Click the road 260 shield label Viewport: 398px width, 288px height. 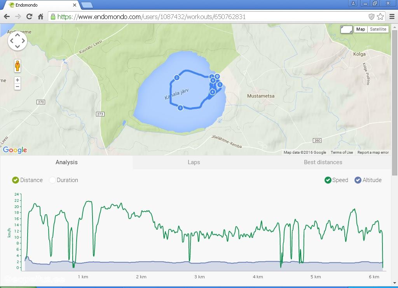pyautogui.click(x=317, y=141)
